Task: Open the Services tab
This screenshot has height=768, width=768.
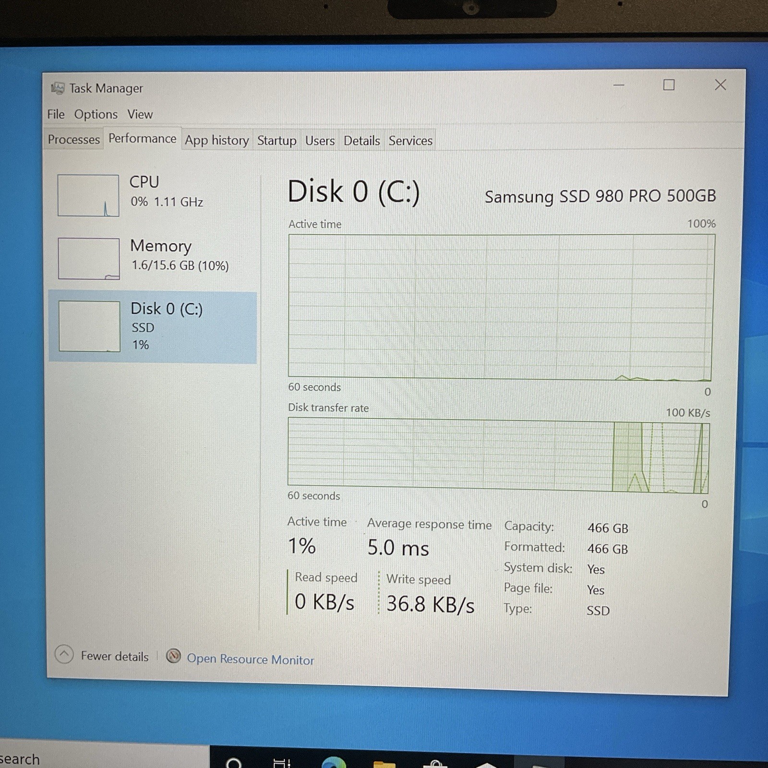Action: coord(410,141)
